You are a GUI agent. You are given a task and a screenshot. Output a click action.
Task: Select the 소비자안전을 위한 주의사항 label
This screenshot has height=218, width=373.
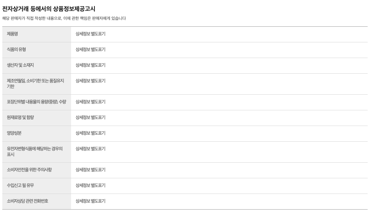pos(29,170)
